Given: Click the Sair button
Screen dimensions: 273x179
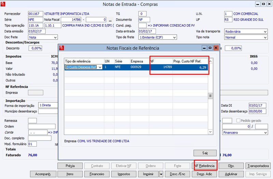Looking at the screenshot, I should point(205,153).
